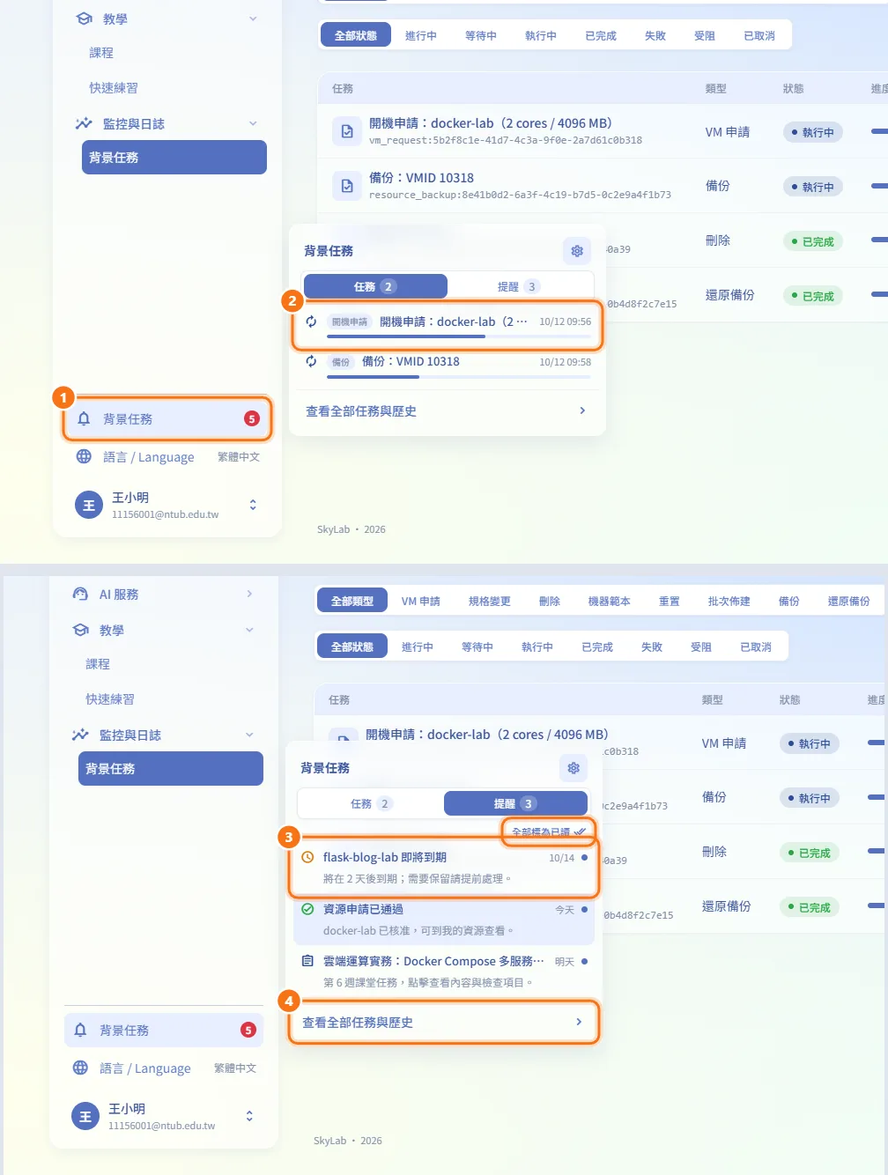Click 監控與日誌 chart icon in upper screenshot
This screenshot has width=888, height=1175.
tap(84, 123)
